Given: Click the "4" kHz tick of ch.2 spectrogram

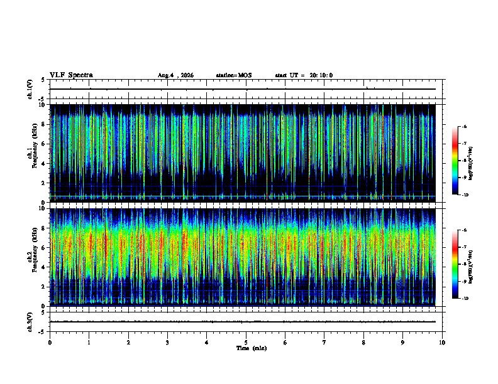Looking at the screenshot, I should click(43, 267).
